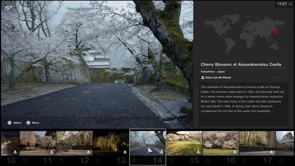This screenshot has height=166, width=295.
Task: Click the Tsuruga Castle description paragraph
Action: 242,99
